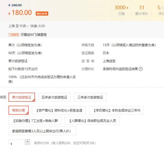This screenshot has height=145, width=164.
Task: Click the 特价秒杀 orange badge
Action: coord(42,13)
